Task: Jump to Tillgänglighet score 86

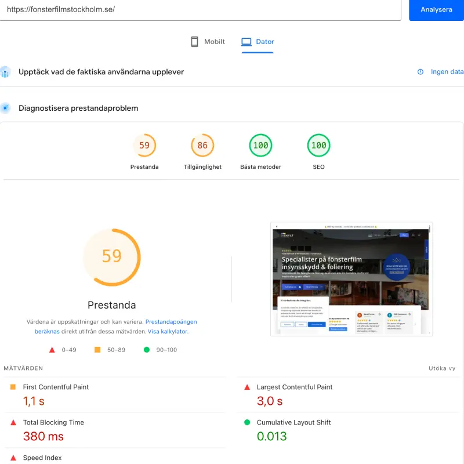Action: [x=202, y=146]
